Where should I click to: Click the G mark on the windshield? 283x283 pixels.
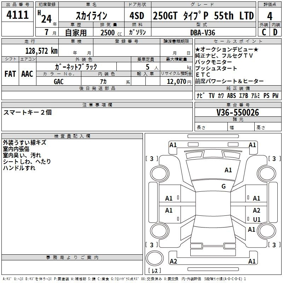coord(224,186)
